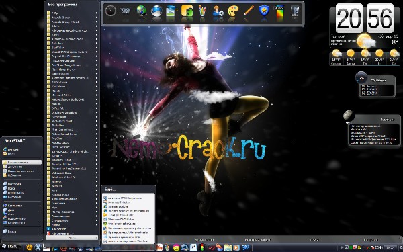This screenshot has width=403, height=252.
Task: Launch the silver W icon in the dock
Action: tap(126, 11)
